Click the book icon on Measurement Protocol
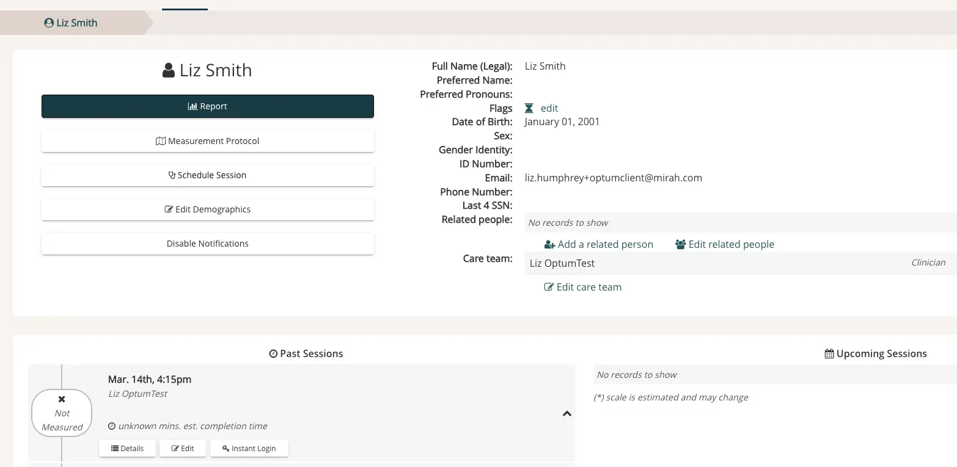This screenshot has width=957, height=467. click(x=160, y=140)
